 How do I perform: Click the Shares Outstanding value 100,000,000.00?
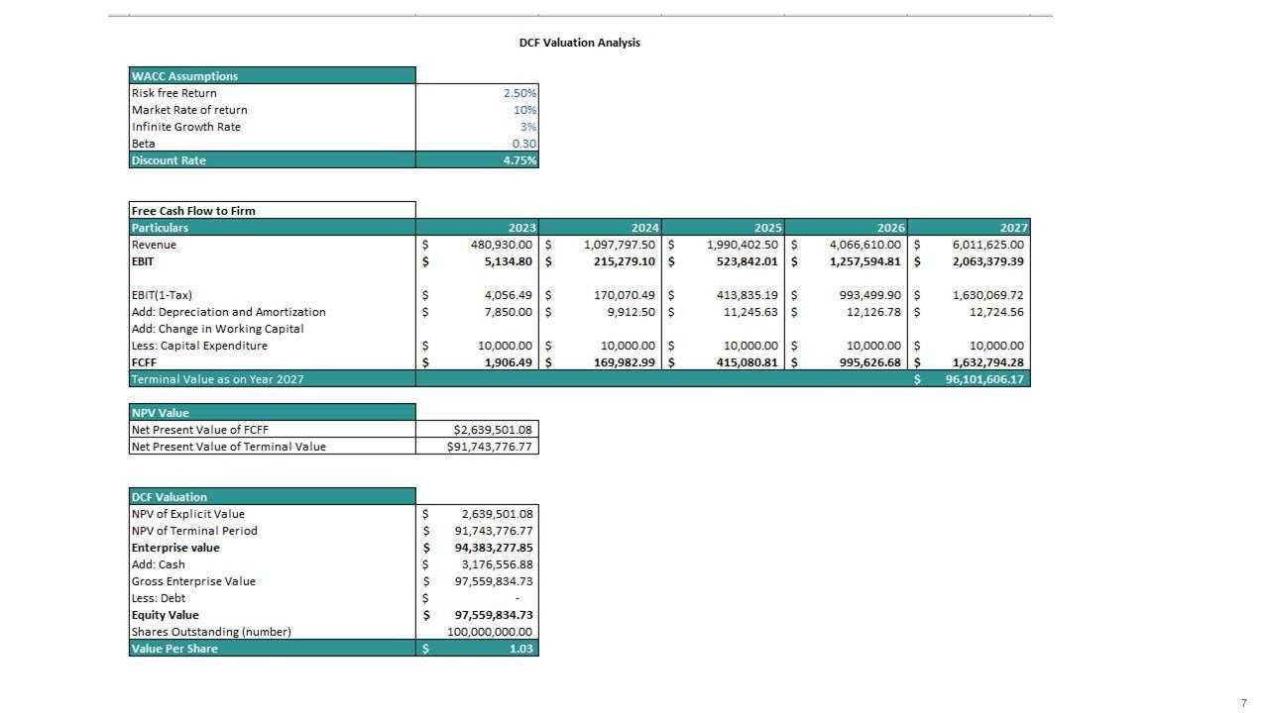coord(489,632)
